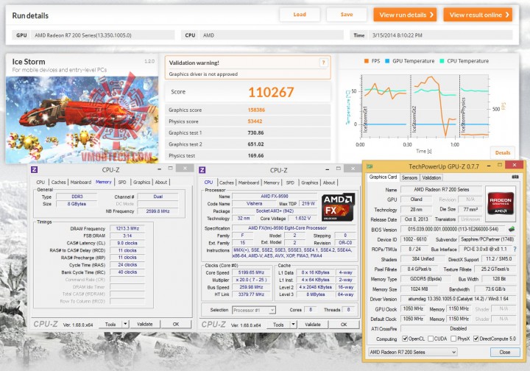Open Tools dropdown arrow in Memory CPU-Z window
The height and width of the screenshot is (371, 530).
click(x=125, y=324)
